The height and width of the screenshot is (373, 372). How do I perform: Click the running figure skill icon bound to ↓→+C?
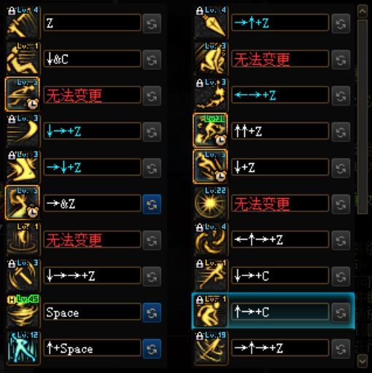click(211, 275)
